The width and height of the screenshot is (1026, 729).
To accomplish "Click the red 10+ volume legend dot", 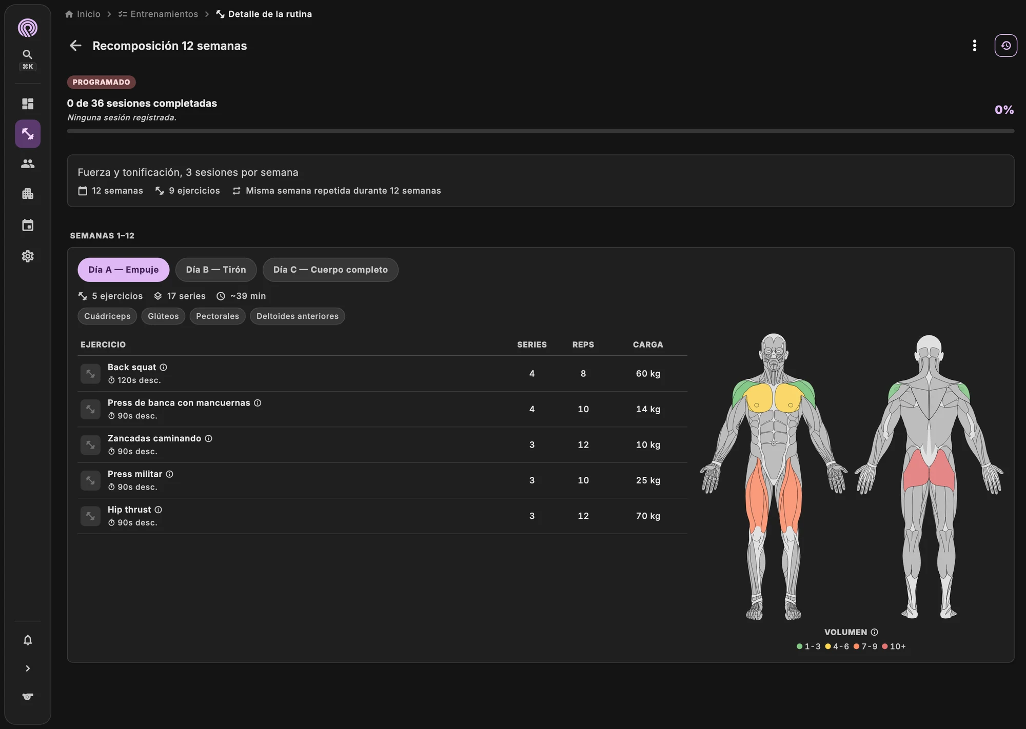I will (884, 646).
